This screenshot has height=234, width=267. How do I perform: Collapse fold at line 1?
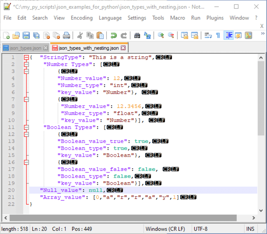click(26, 57)
